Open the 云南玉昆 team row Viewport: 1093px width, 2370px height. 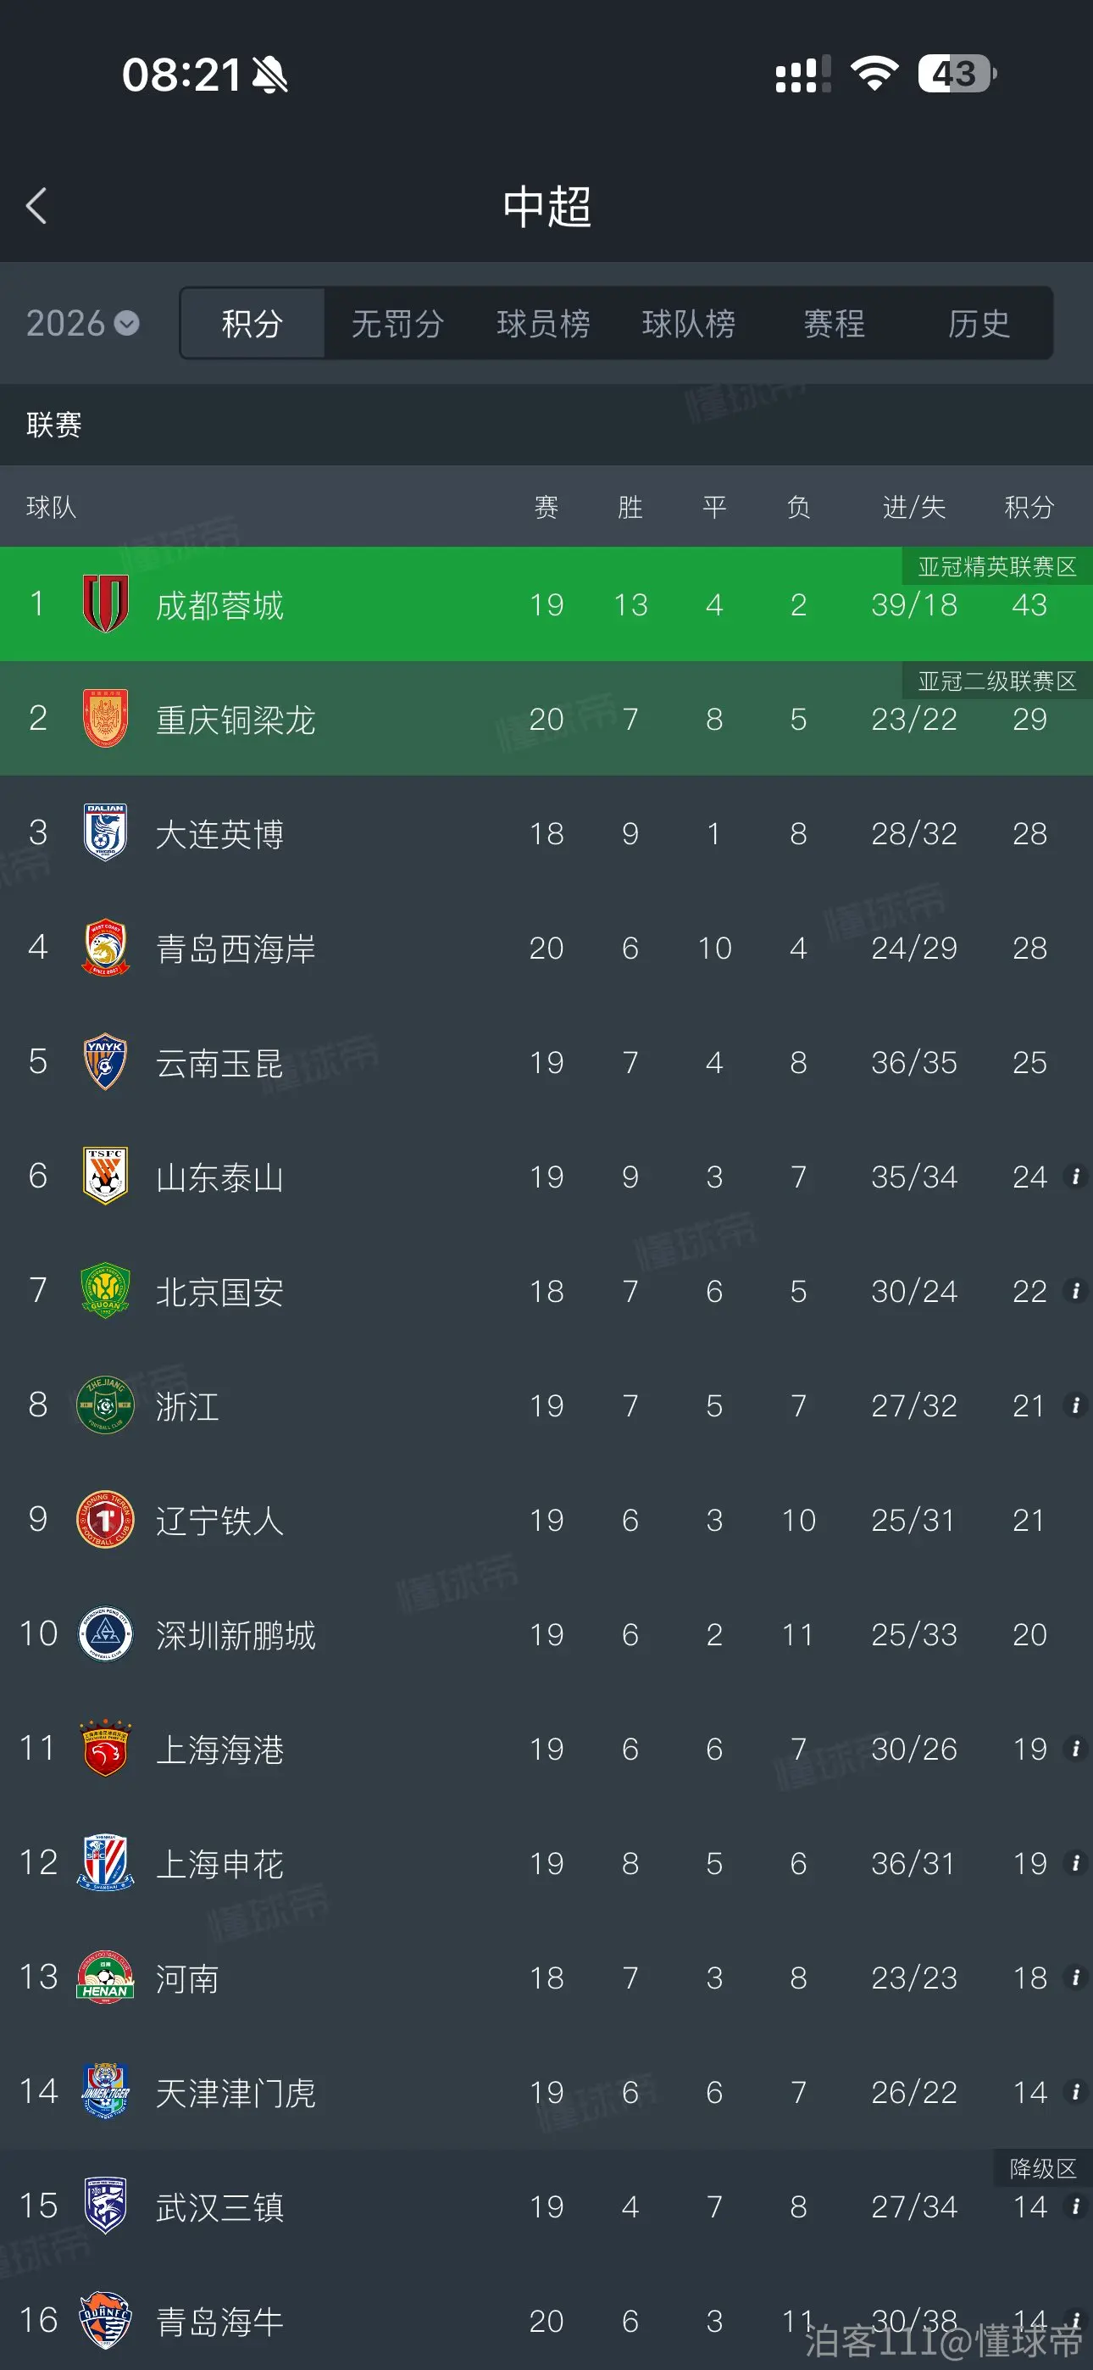[x=546, y=1062]
